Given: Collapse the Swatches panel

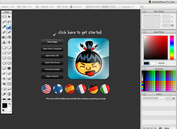Looking at the screenshot, I should [x=144, y=69].
